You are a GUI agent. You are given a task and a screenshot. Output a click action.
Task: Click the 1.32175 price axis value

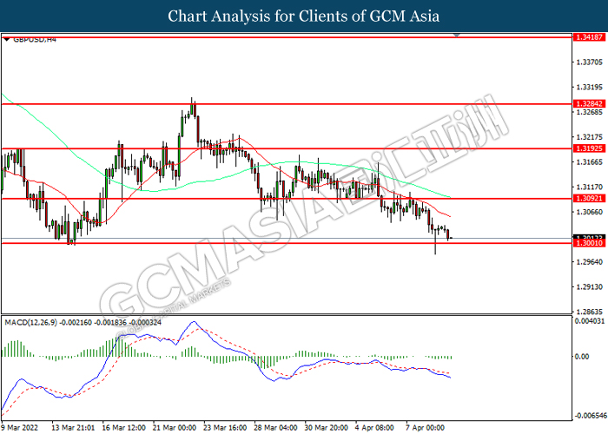point(590,137)
